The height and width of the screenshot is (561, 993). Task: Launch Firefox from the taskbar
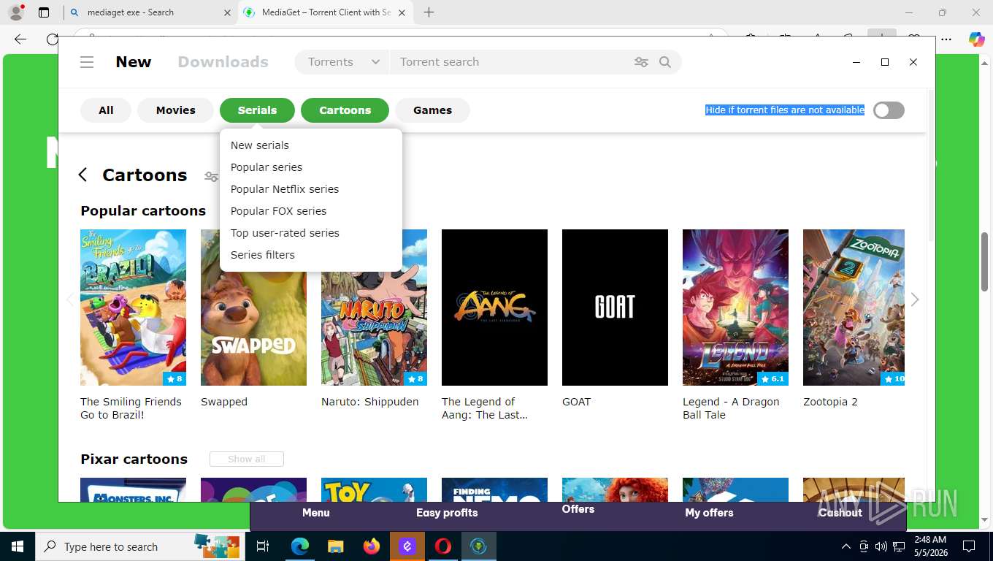tap(372, 546)
